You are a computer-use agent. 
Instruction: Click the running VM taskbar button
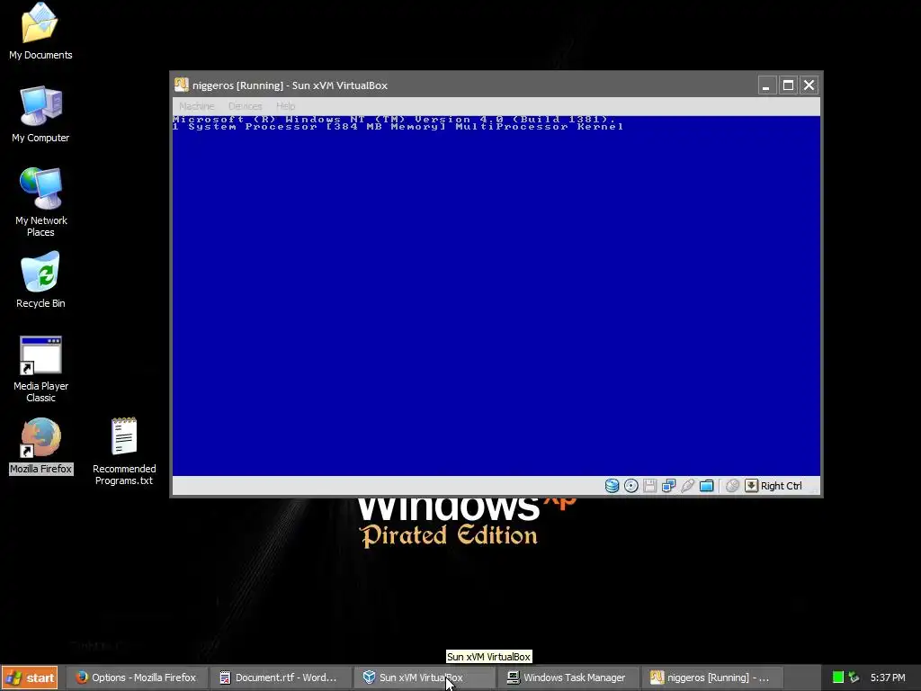pyautogui.click(x=712, y=678)
